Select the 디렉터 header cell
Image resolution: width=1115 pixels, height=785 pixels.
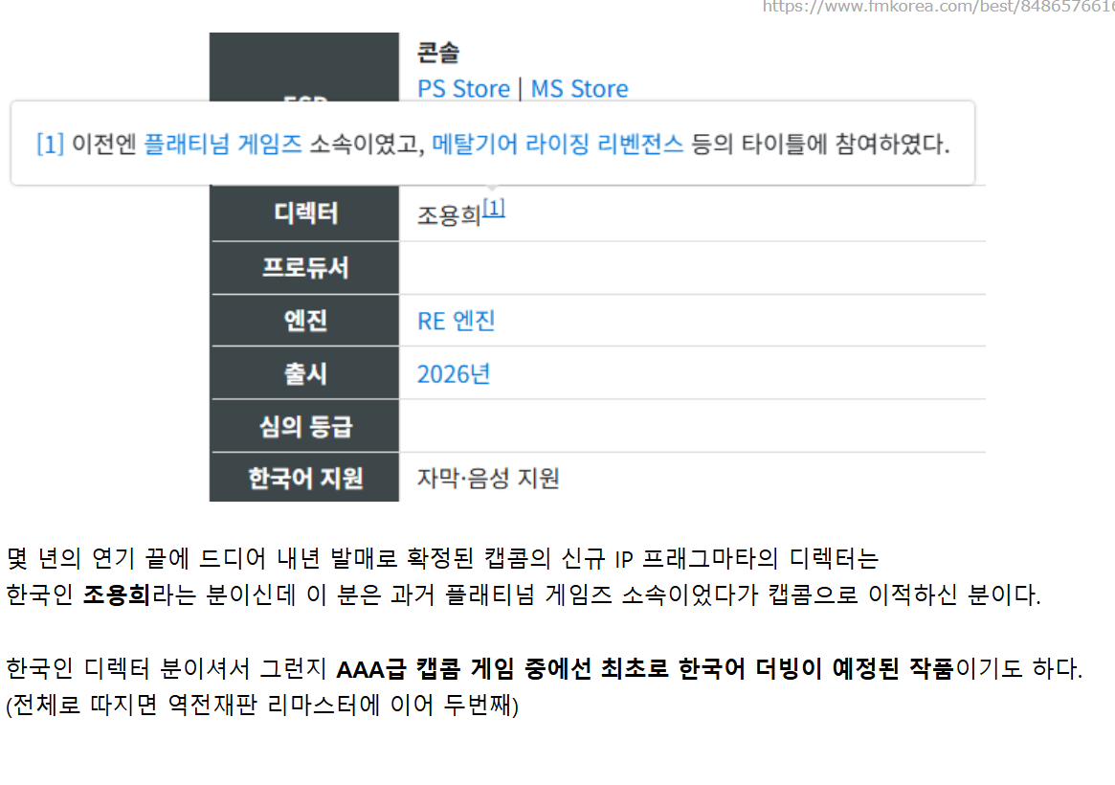point(305,213)
